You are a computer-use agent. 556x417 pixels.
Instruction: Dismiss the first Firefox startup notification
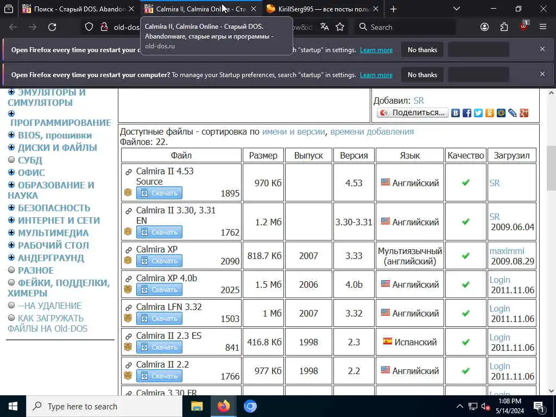(542, 49)
